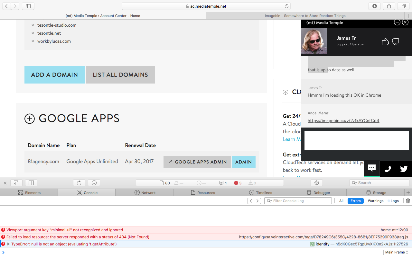Show all tabs overview button
The height and width of the screenshot is (257, 412).
point(403,6)
